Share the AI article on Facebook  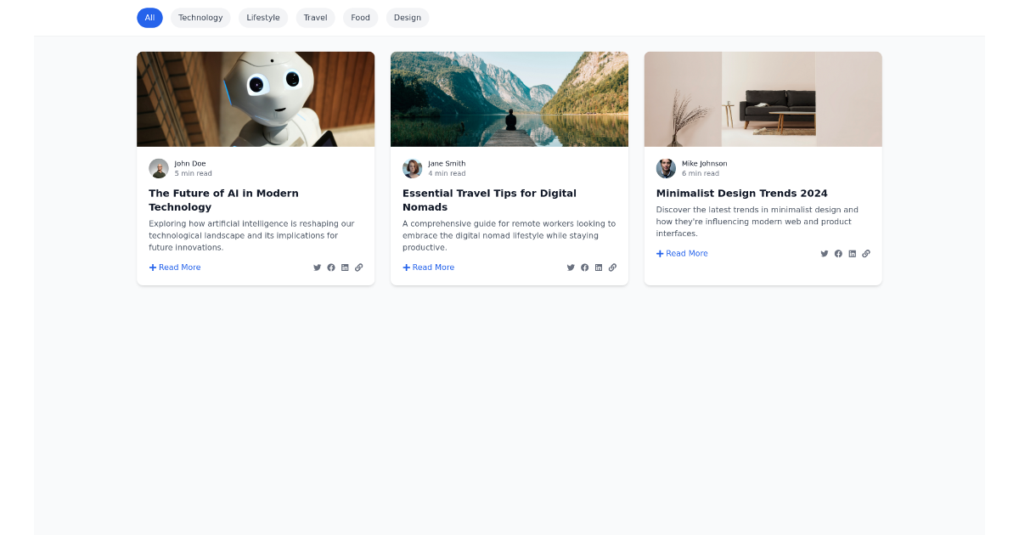(330, 267)
